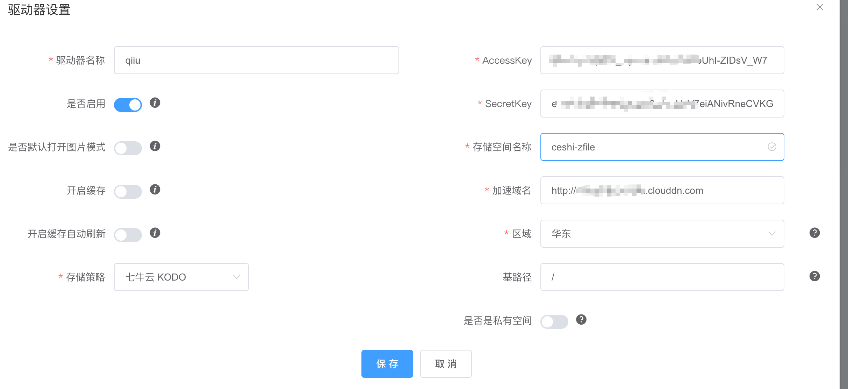The height and width of the screenshot is (389, 848).
Task: Click the info icon next to 是否默认打开图片模式
Action: 155,147
